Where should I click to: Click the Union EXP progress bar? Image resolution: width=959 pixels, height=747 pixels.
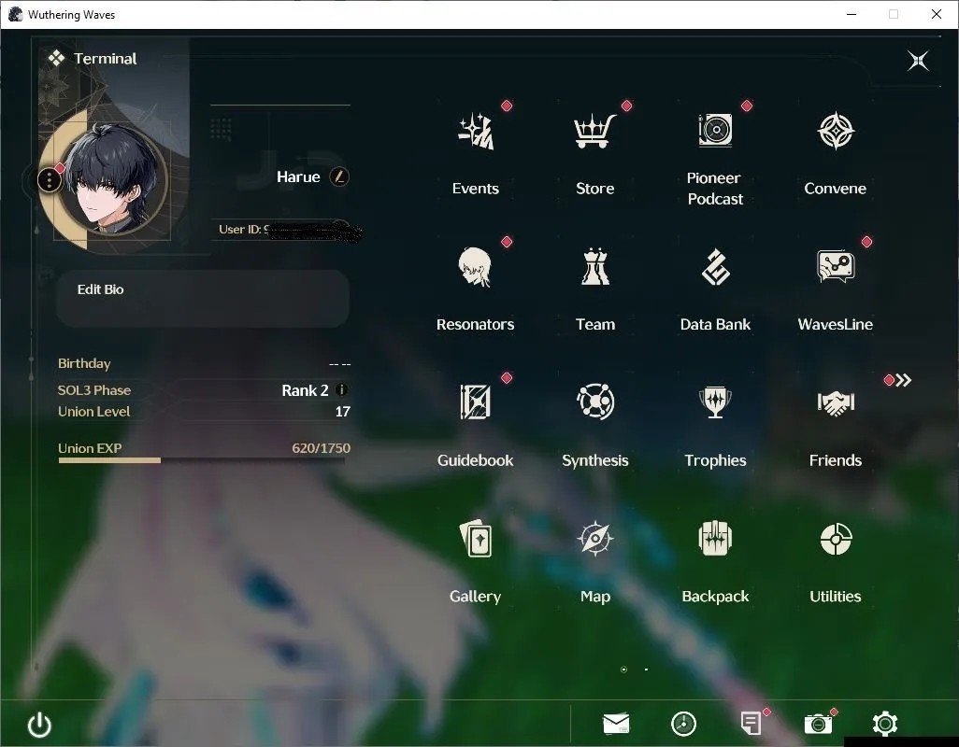(x=202, y=460)
